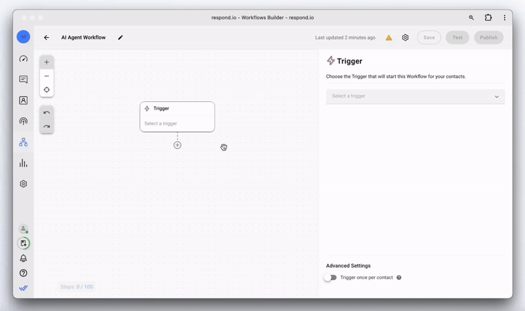Undo the last canvas action
Screen dimensions: 525x311
(x=47, y=113)
